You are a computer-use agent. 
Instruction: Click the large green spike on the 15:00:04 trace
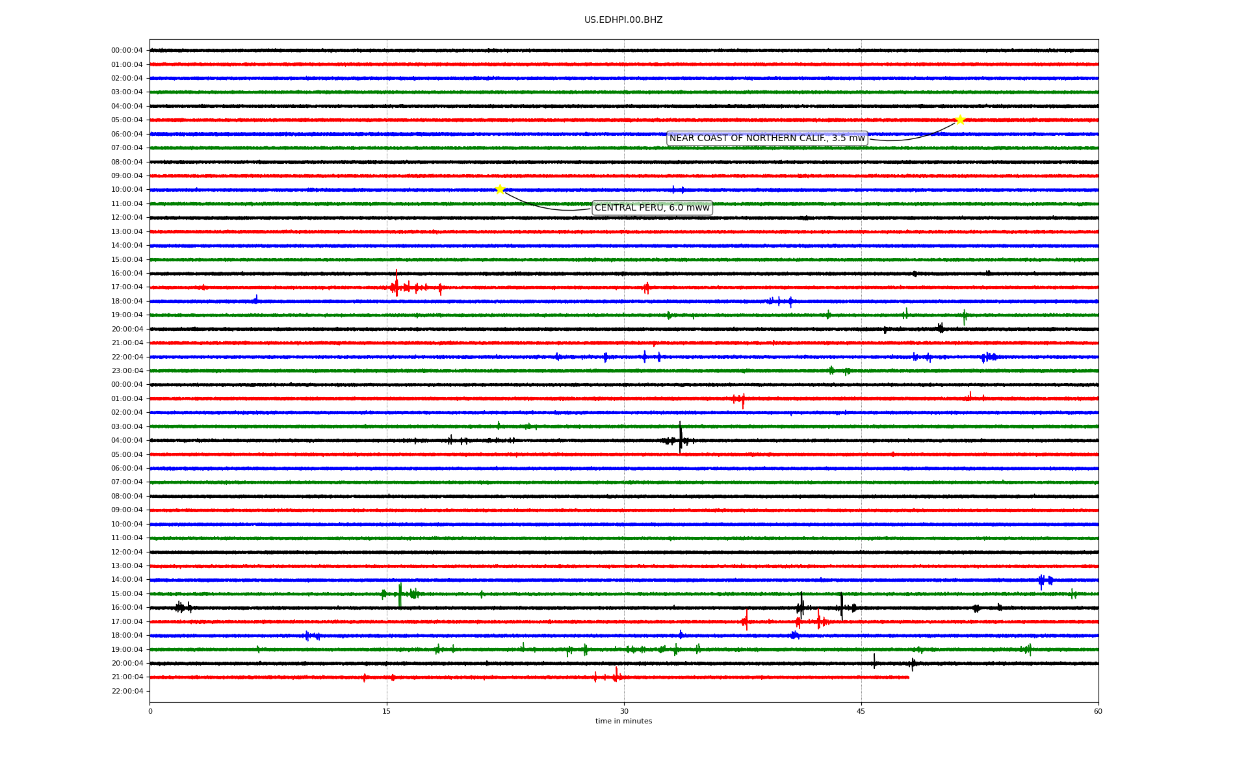[400, 595]
